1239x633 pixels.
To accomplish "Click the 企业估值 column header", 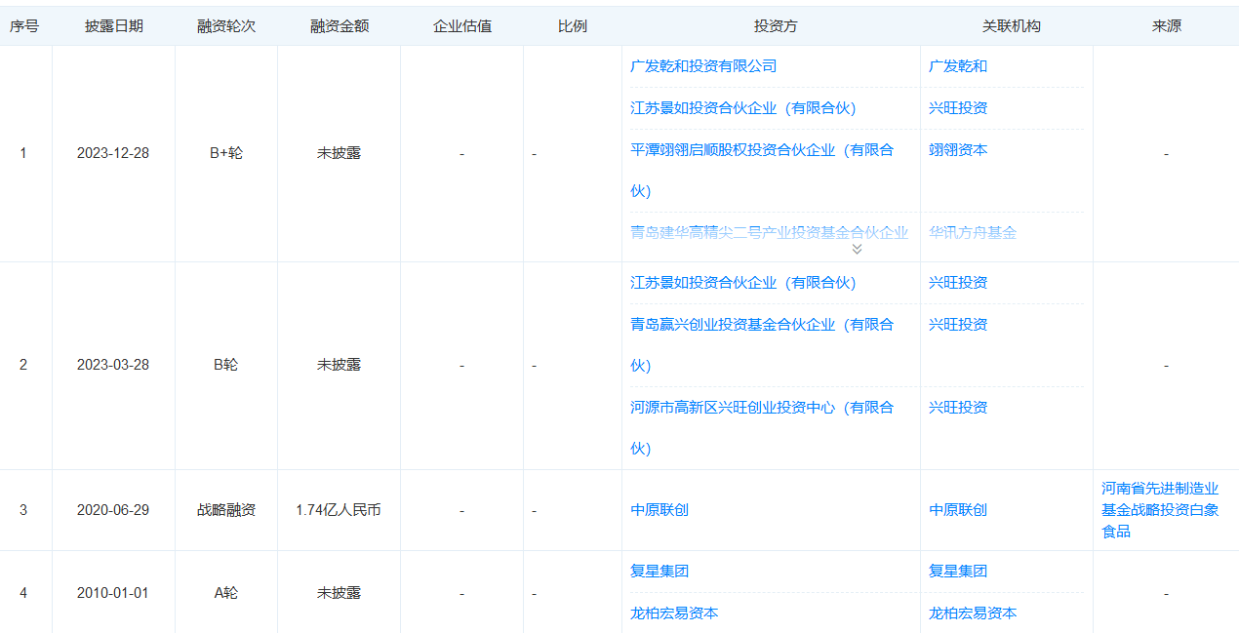I will [x=462, y=26].
